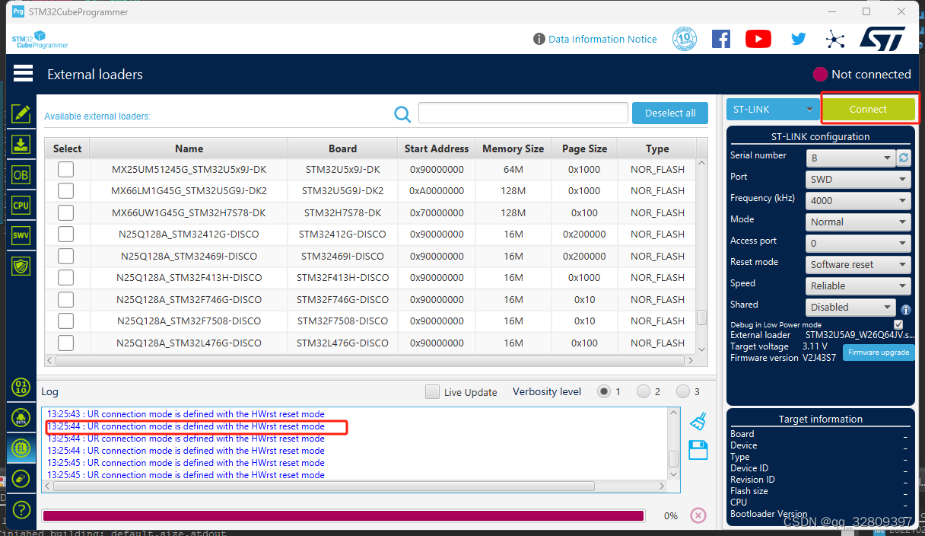The height and width of the screenshot is (536, 925).
Task: Select loader N25Q128A_STM32412G-DISCO checkbox
Action: point(66,234)
